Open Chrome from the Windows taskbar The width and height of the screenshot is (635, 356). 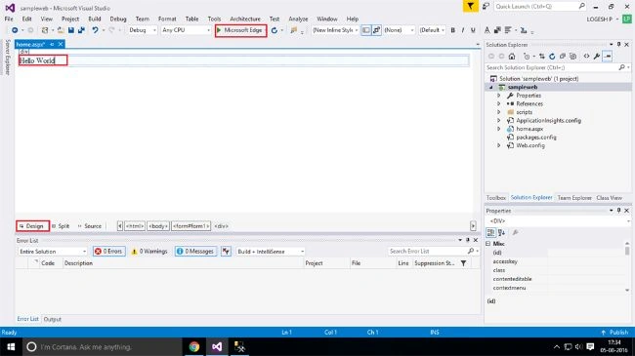click(194, 346)
